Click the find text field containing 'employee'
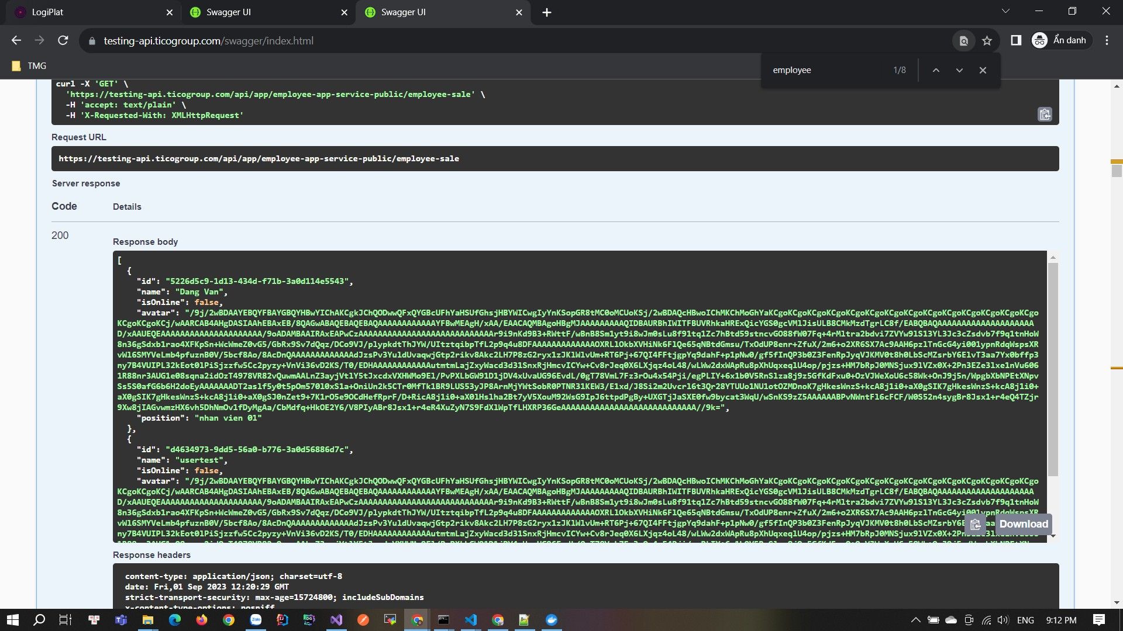This screenshot has width=1123, height=631. coord(825,70)
